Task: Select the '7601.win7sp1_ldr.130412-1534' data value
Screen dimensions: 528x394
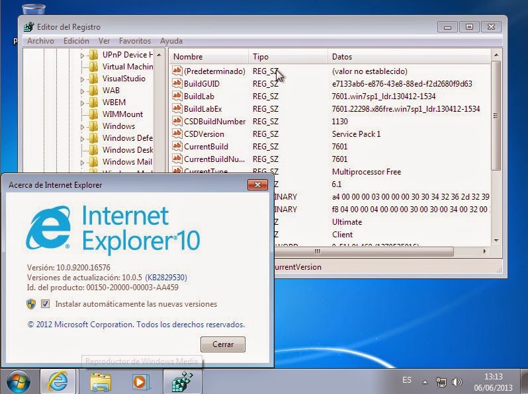Action: point(384,97)
